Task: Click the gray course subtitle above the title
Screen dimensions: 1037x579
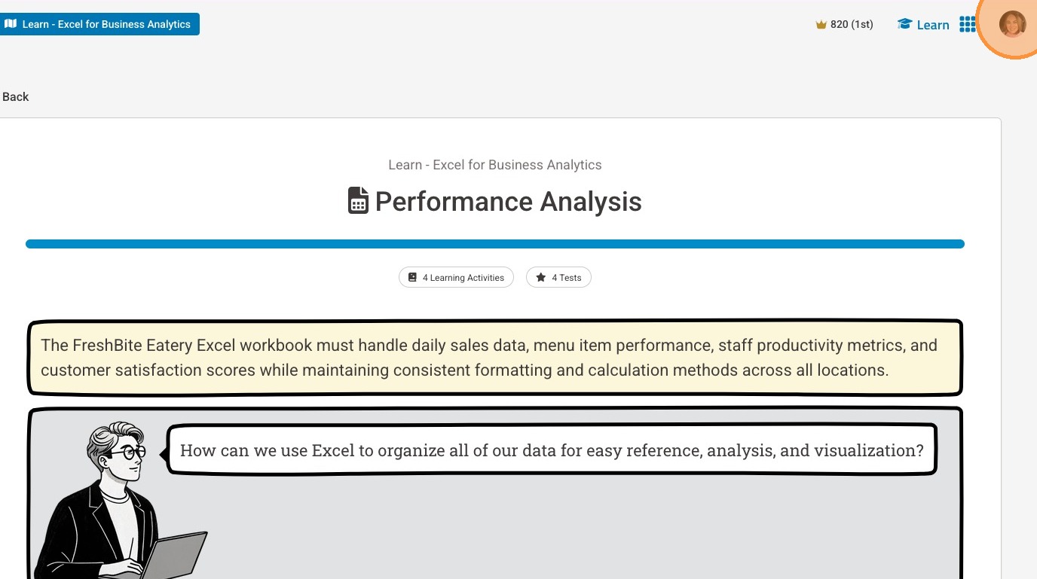Action: 495,165
